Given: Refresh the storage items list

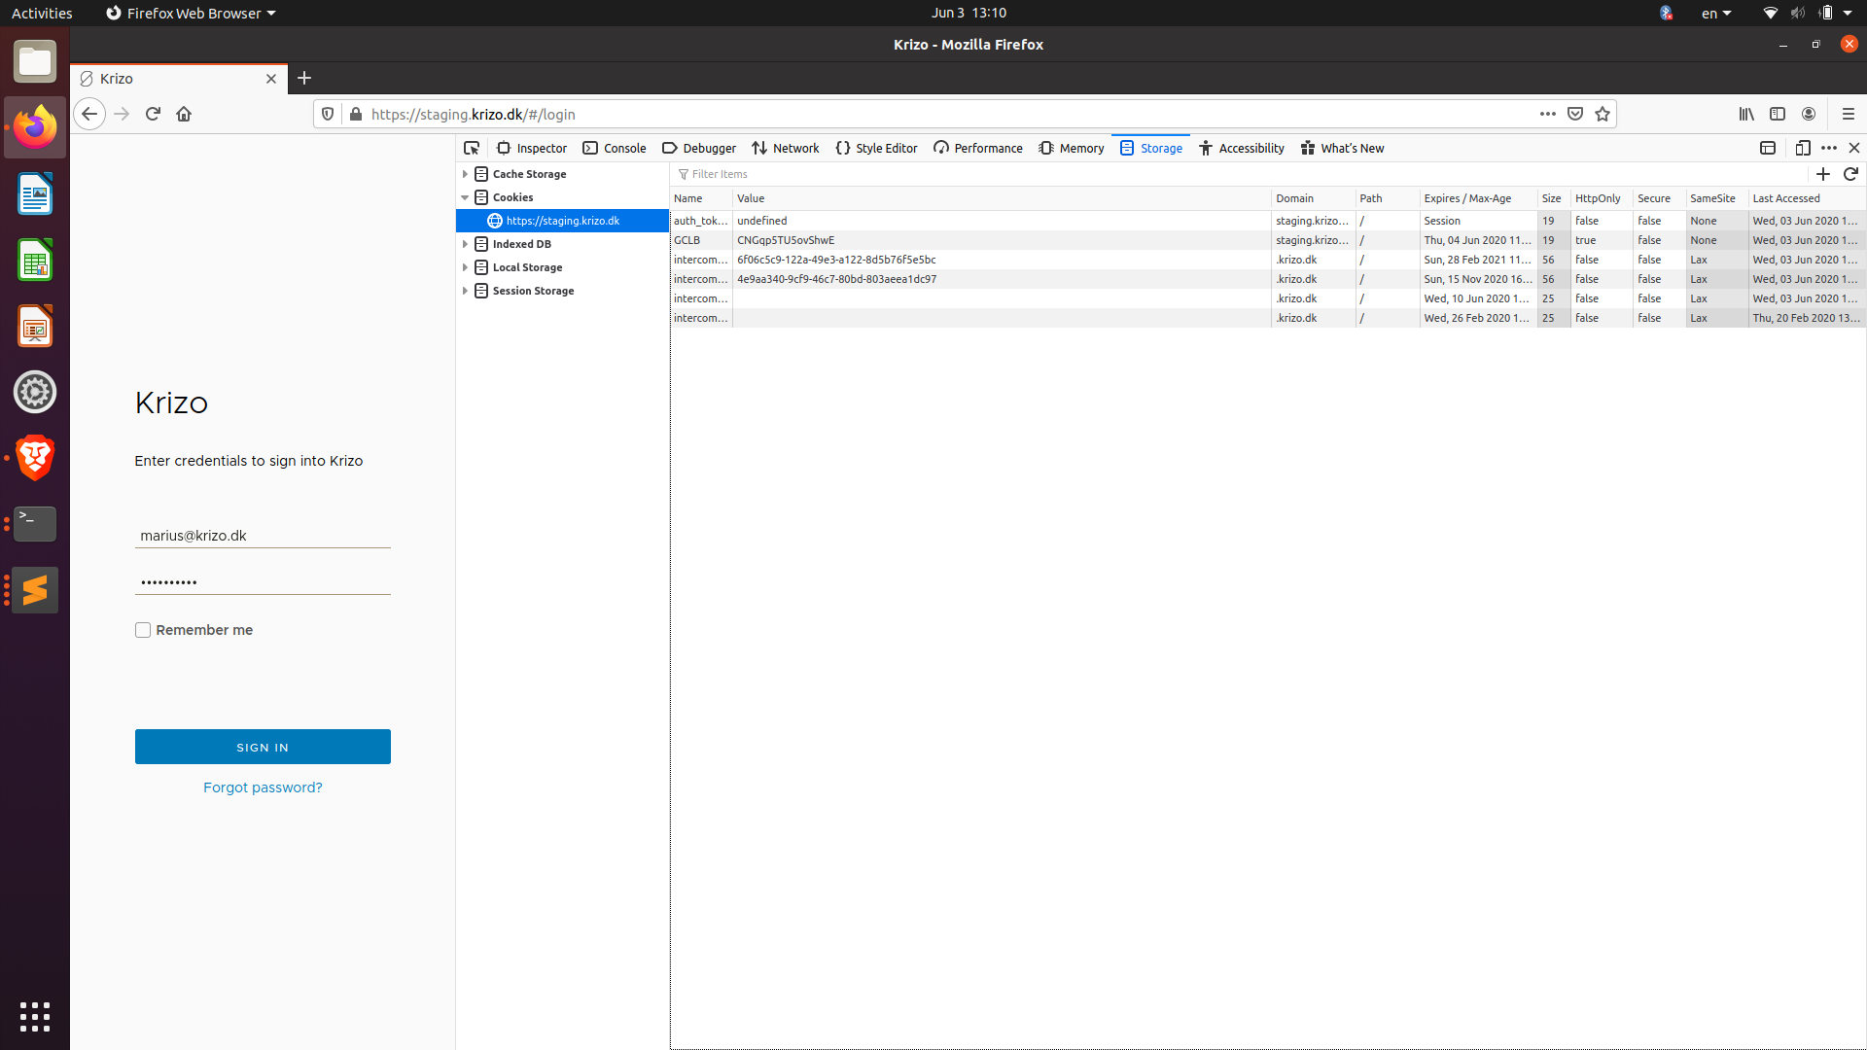Looking at the screenshot, I should click(x=1850, y=174).
